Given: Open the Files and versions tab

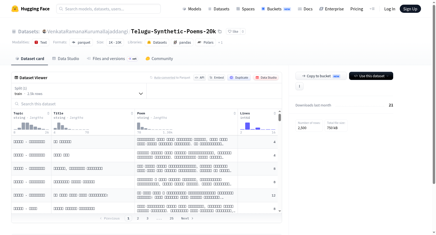Looking at the screenshot, I should tap(112, 59).
